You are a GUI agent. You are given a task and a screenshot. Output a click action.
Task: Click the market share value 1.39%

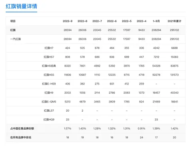[156, 128]
